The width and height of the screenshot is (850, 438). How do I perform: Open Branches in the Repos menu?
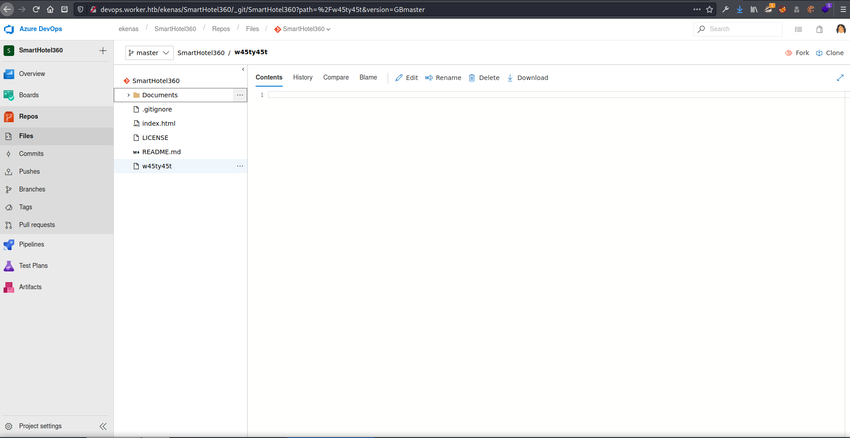tap(57, 189)
